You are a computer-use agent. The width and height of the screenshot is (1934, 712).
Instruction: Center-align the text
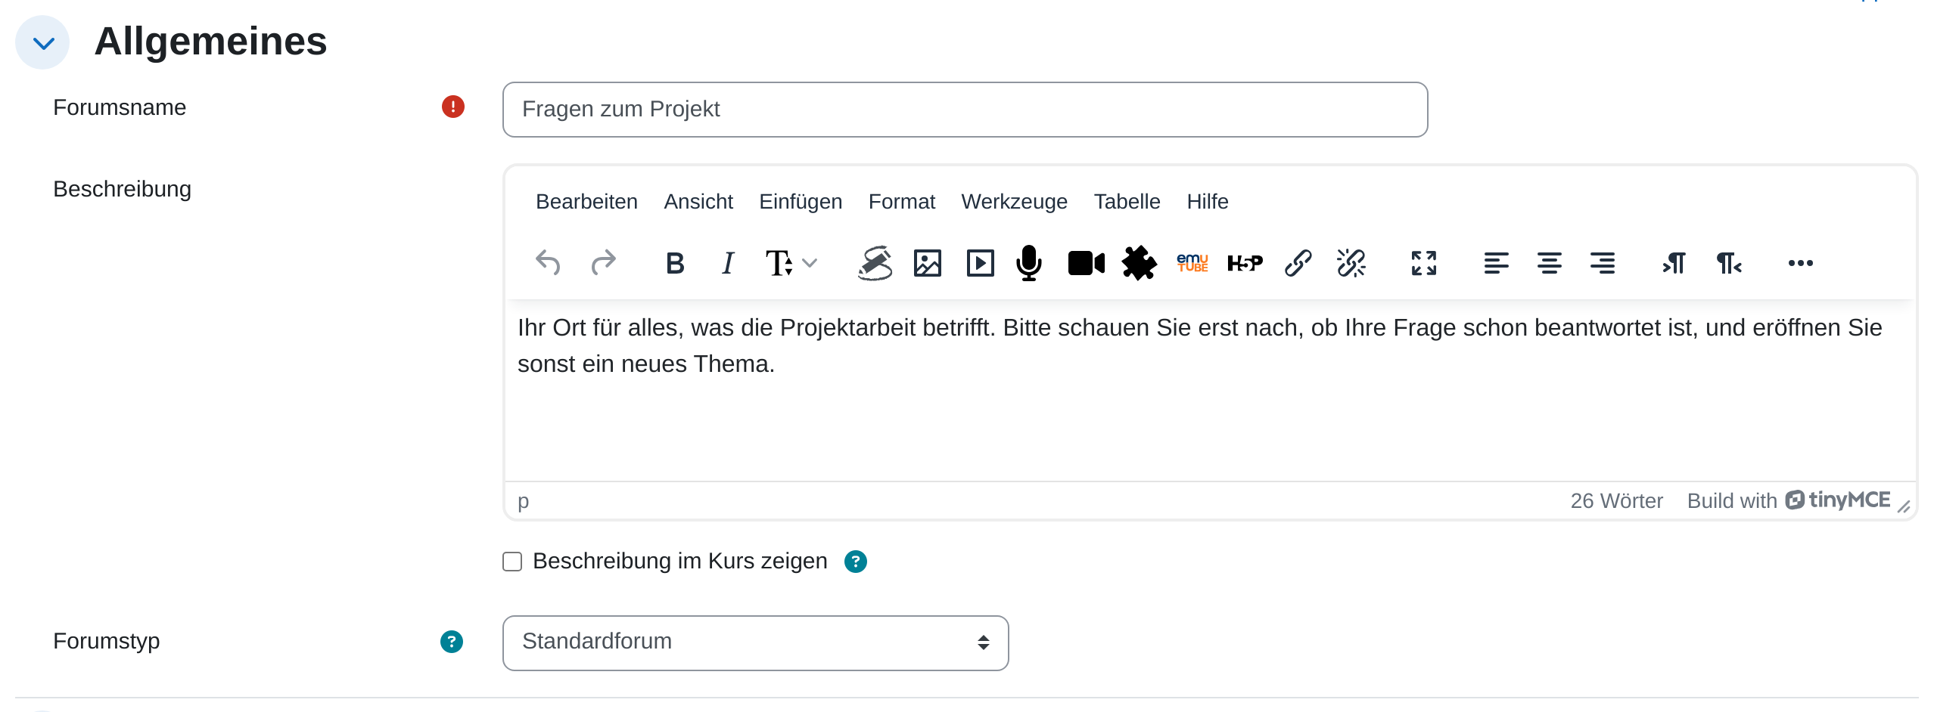point(1550,263)
